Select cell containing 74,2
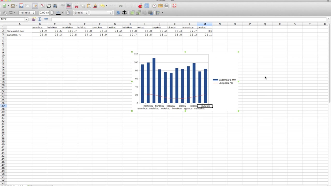 [115, 31]
